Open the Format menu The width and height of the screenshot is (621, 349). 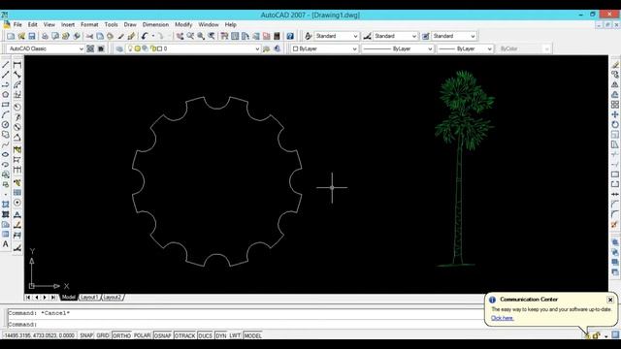[x=89, y=24]
